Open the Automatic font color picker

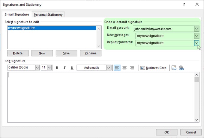[x=109, y=68]
